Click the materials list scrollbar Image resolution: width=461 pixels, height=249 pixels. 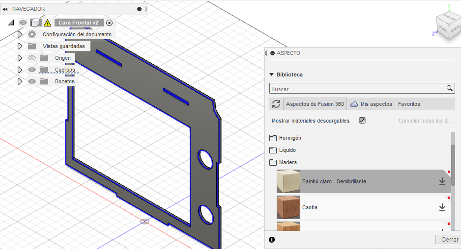453,165
